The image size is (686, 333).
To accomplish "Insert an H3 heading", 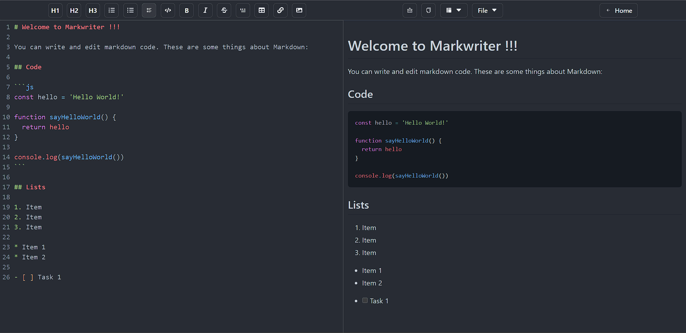I will tap(93, 10).
